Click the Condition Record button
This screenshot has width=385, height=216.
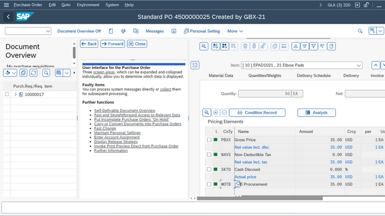coord(257,113)
